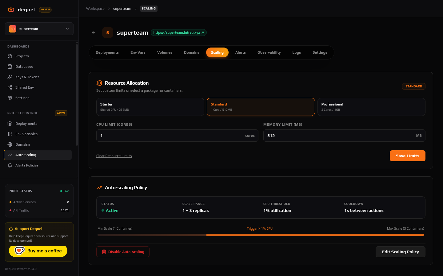Click 'Dequel Platform v0.4.0' footer text

21,269
